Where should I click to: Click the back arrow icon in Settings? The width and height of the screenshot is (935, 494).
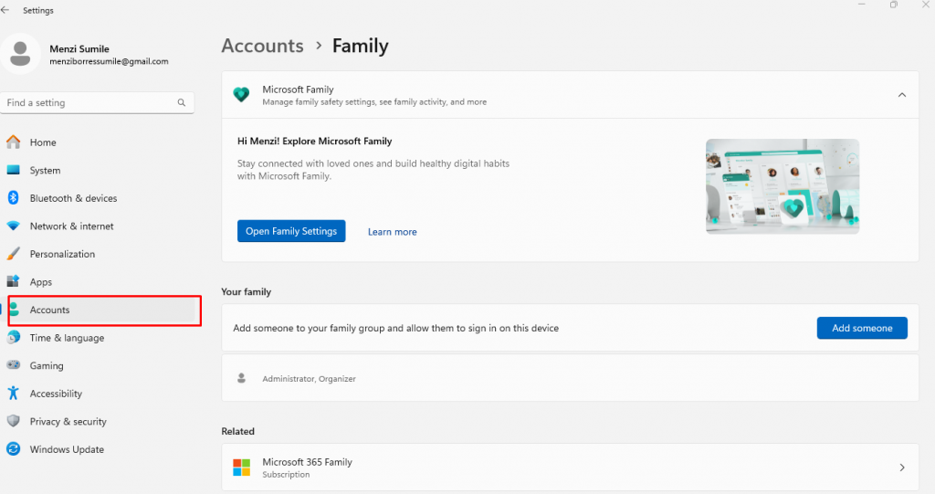(x=5, y=10)
